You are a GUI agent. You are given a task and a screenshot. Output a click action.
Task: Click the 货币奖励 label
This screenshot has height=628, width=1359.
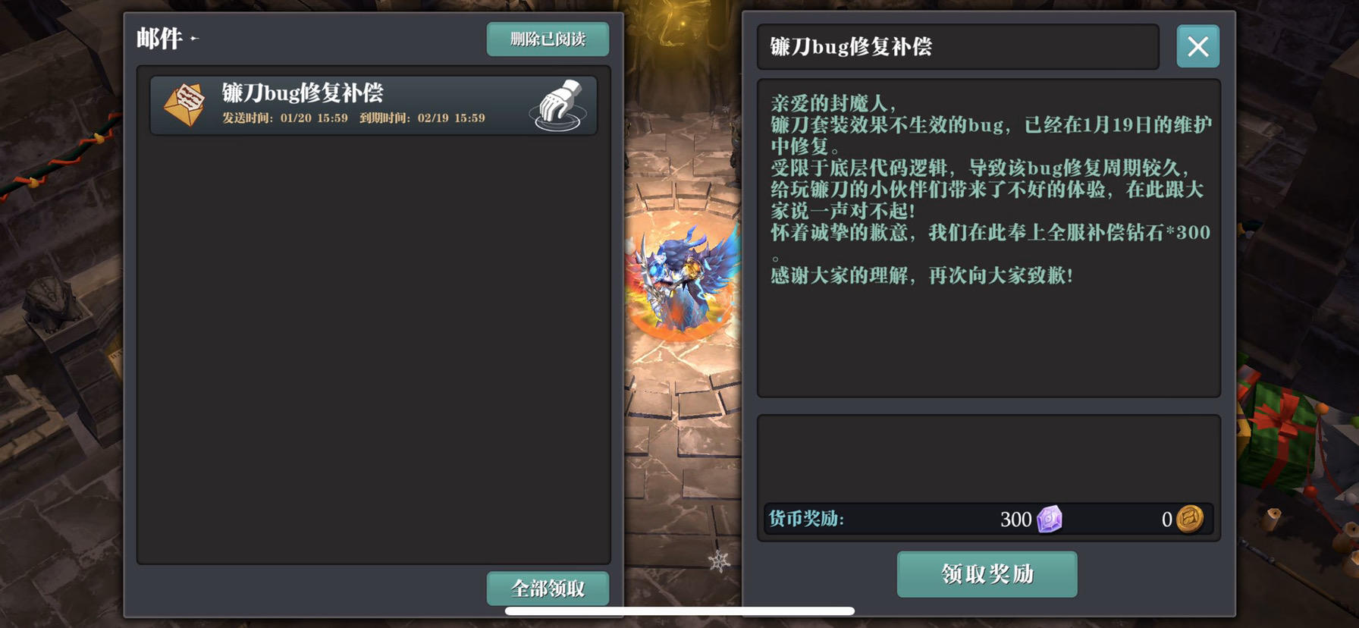[x=805, y=519]
